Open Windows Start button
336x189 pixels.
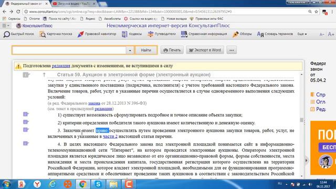pos(6,184)
